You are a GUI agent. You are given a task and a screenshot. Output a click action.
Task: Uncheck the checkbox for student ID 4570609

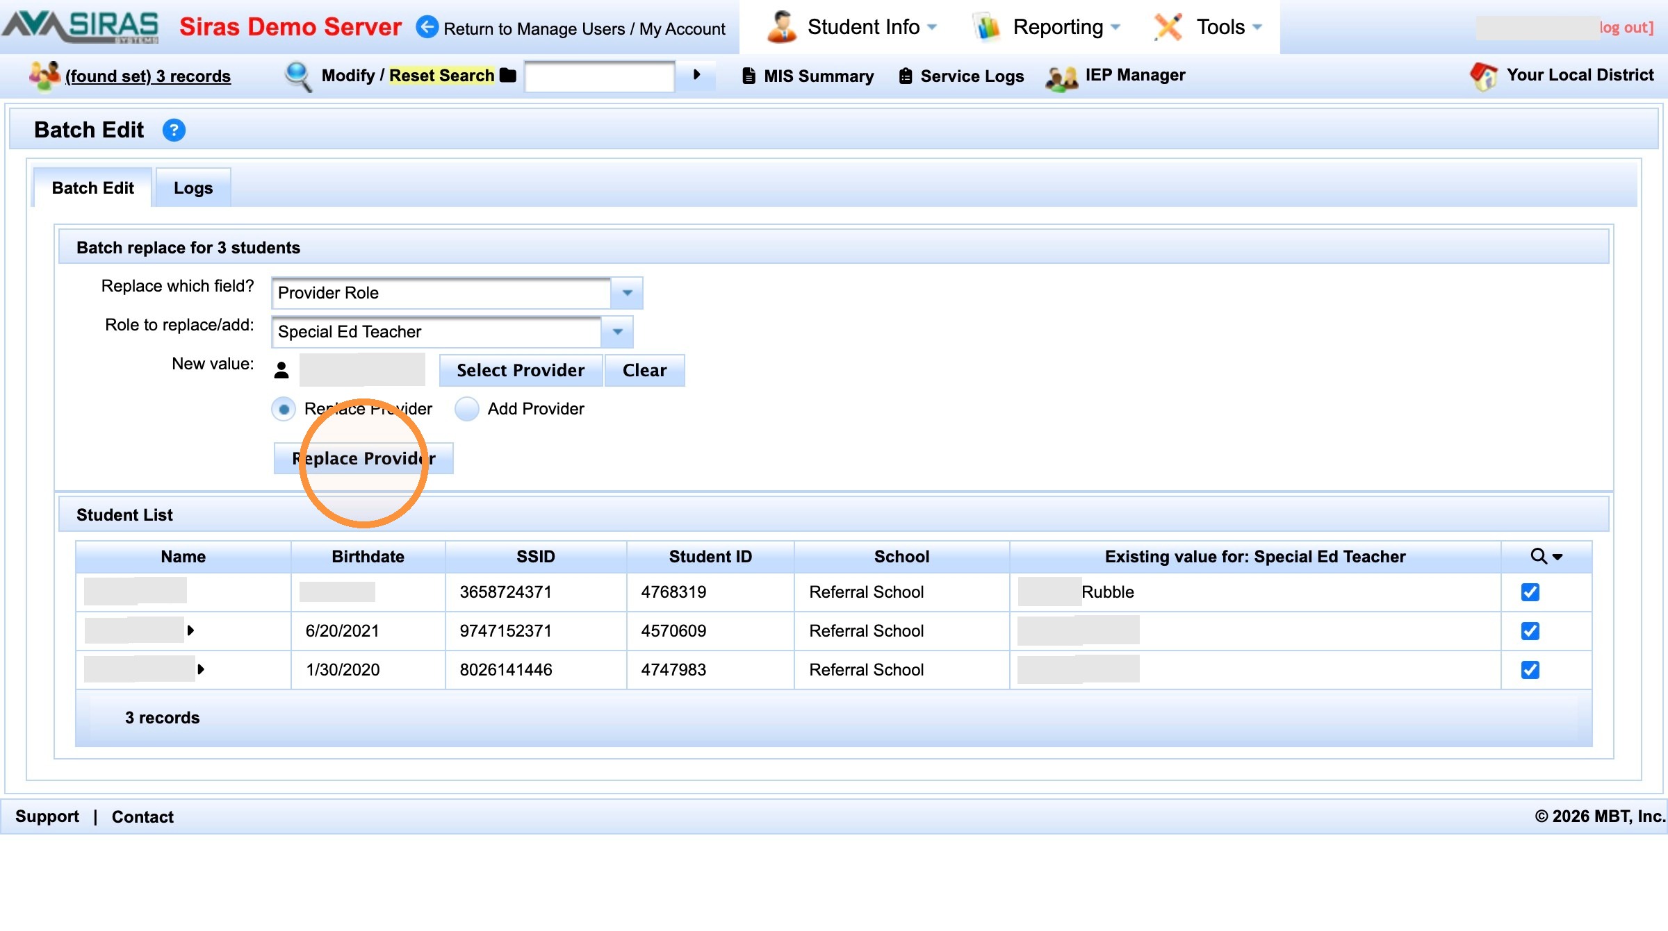coord(1530,631)
